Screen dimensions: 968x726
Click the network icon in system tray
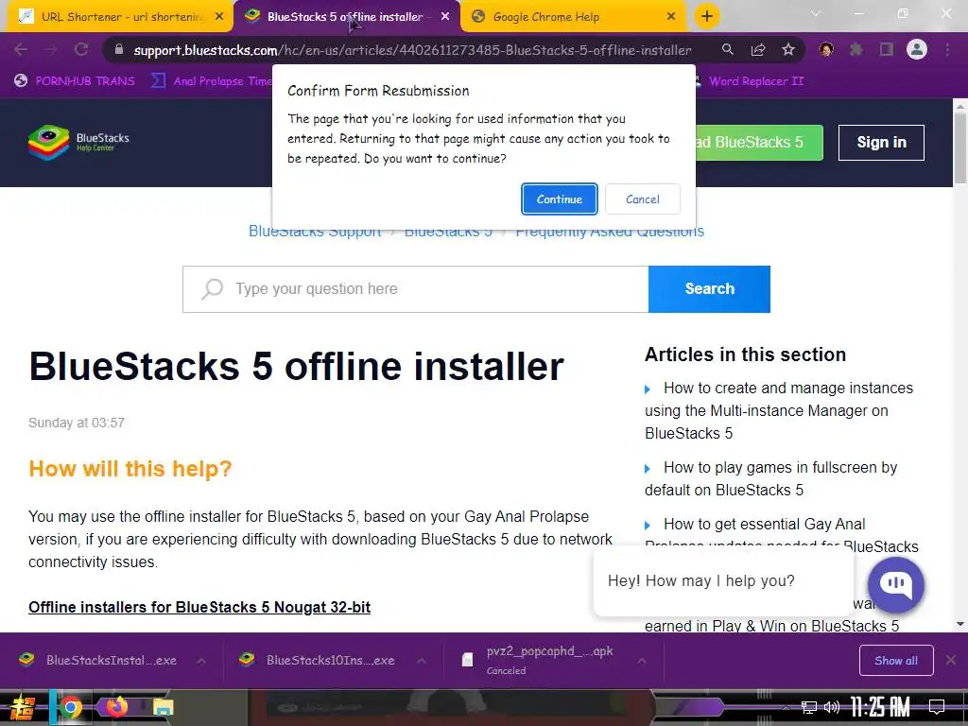coord(808,707)
